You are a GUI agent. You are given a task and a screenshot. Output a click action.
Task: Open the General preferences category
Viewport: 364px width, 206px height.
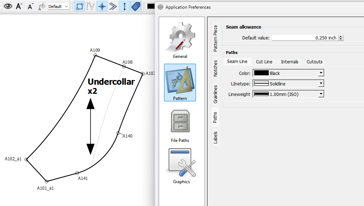click(180, 40)
